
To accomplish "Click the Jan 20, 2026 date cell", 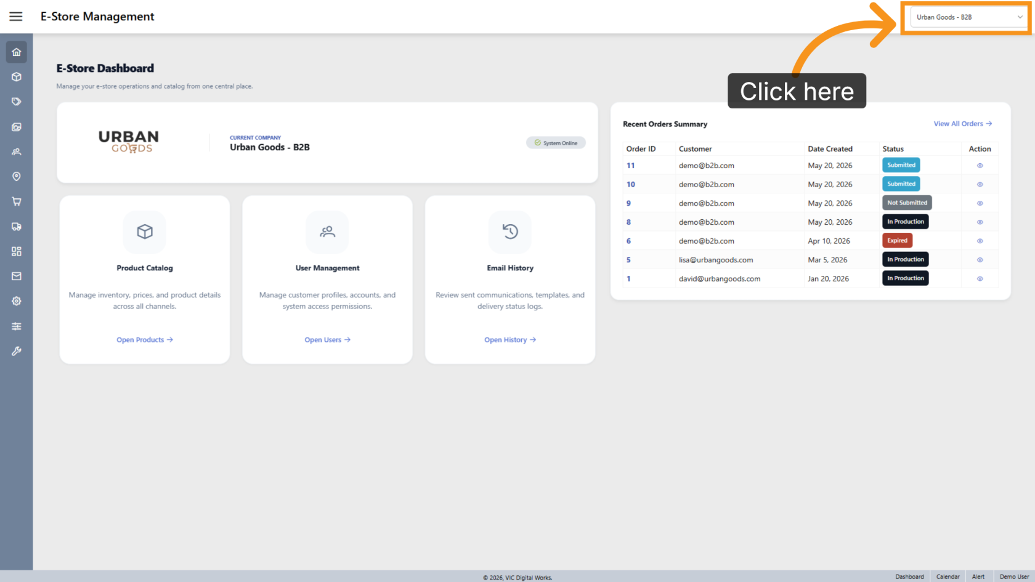I will click(828, 279).
